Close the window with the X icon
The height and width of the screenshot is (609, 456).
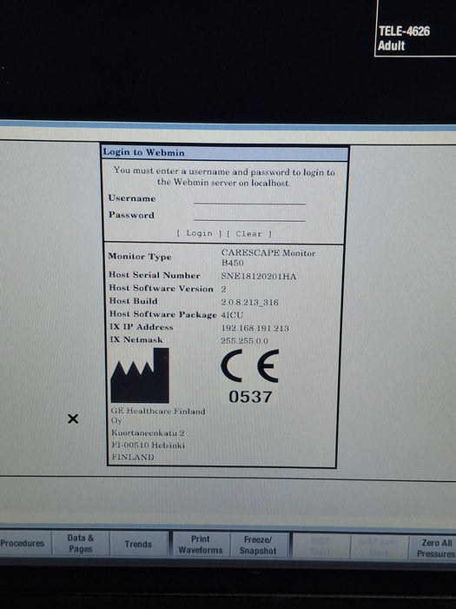(73, 418)
